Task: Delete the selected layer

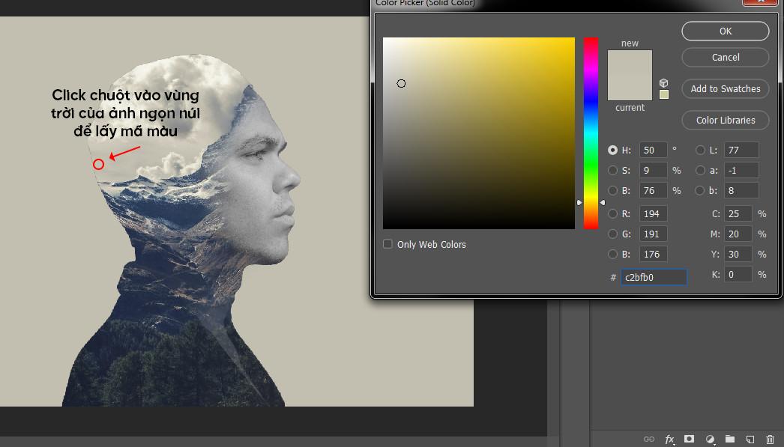Action: pyautogui.click(x=770, y=439)
